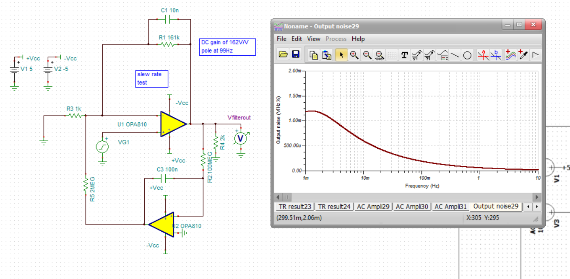Open the Process menu
The image size is (570, 279).
click(x=336, y=39)
